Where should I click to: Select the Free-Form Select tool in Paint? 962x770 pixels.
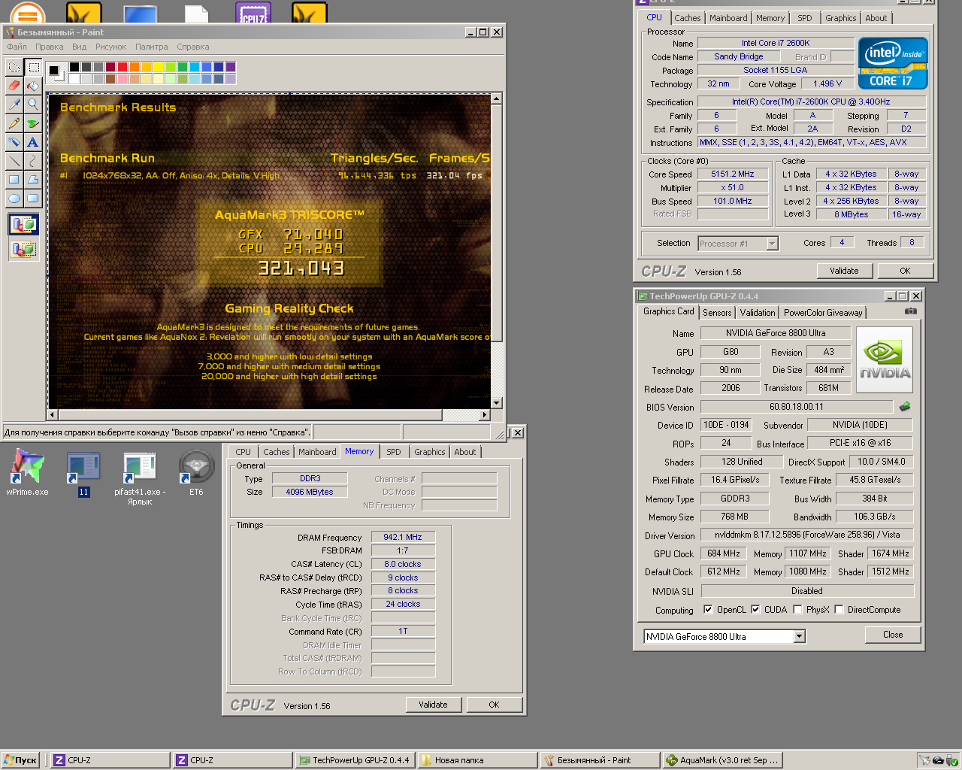click(14, 67)
